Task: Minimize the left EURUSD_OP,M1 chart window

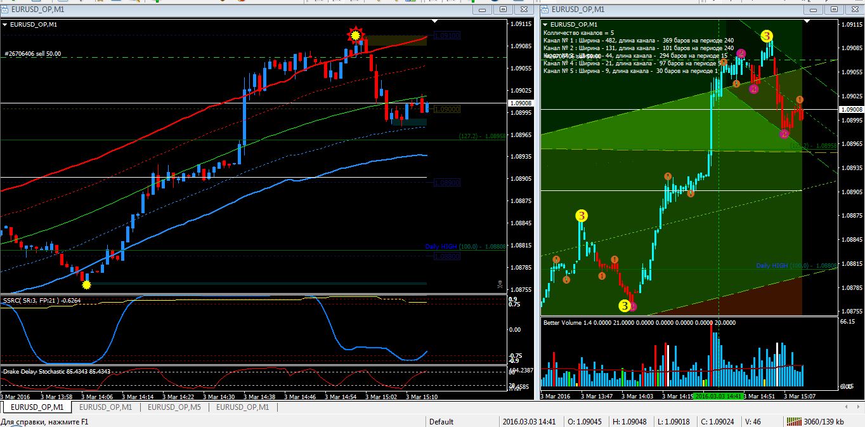Action: coord(483,10)
